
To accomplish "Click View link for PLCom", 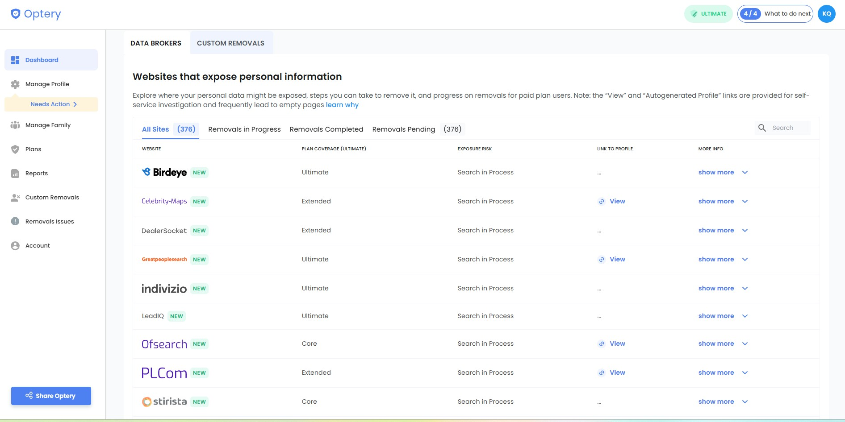I will click(617, 373).
